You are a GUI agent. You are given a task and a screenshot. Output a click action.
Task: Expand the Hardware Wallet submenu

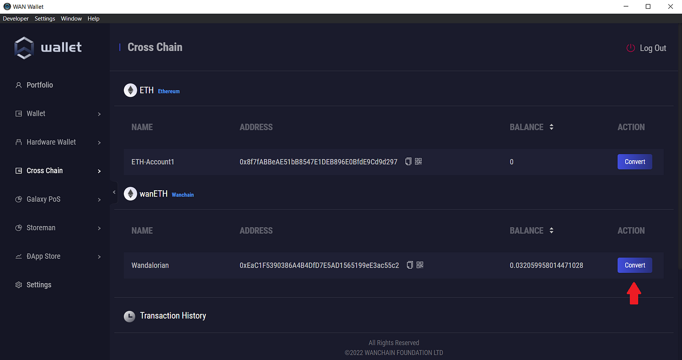click(99, 143)
